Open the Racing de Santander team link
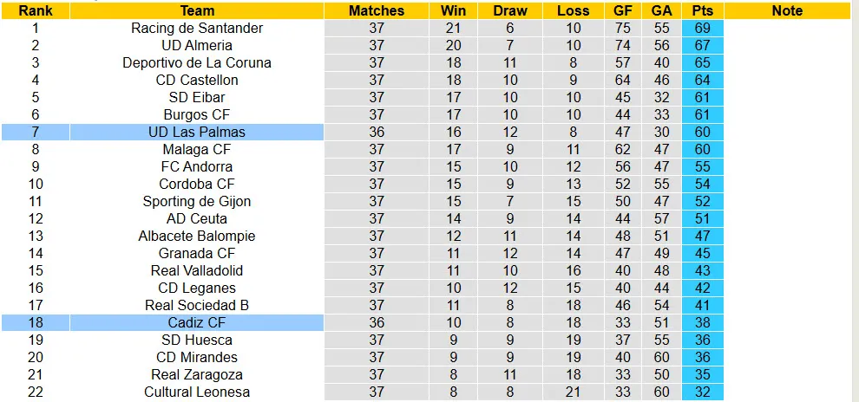This screenshot has height=402, width=859. click(x=197, y=28)
